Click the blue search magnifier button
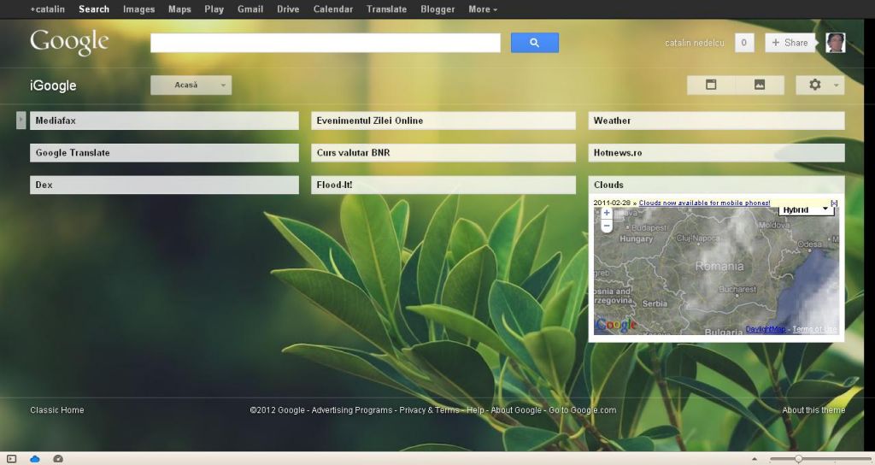 click(x=534, y=43)
